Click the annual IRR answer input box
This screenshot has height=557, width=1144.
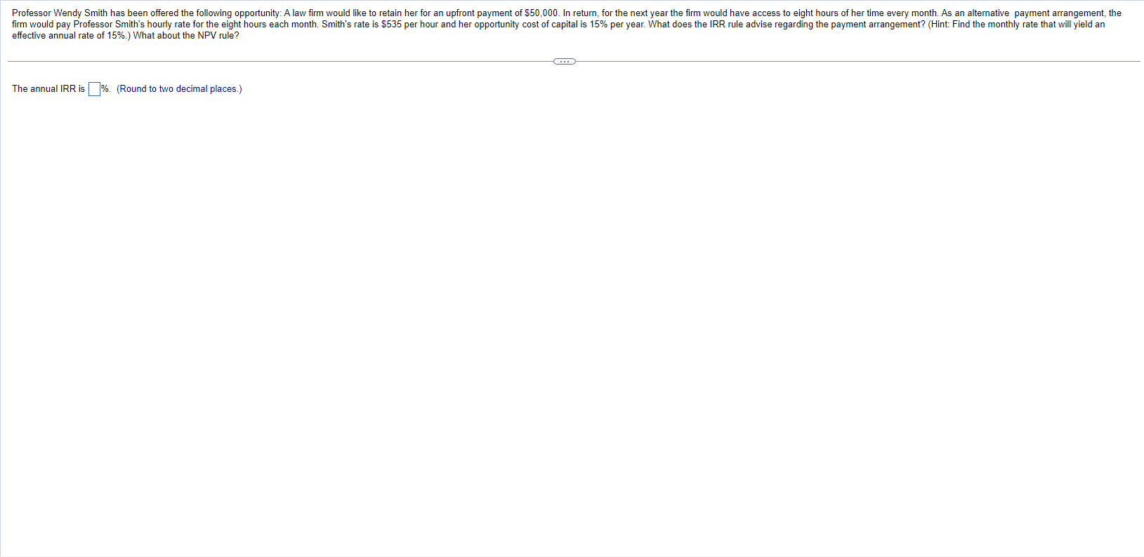pos(94,89)
